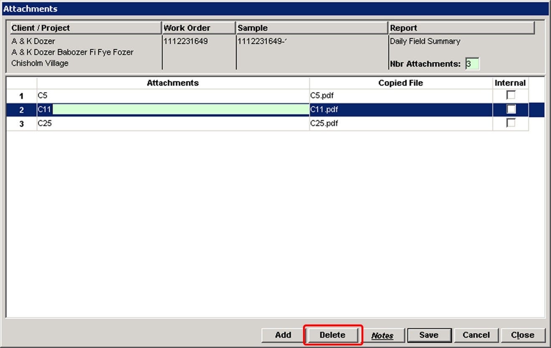Click the C25.pdf copied file cell
551x348 pixels.
tap(401, 124)
